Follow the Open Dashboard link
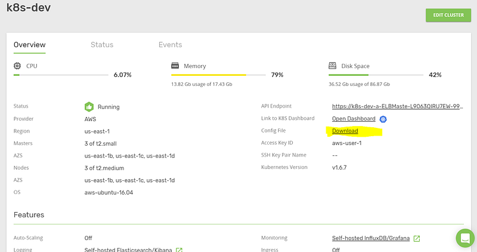Screen dimensions: 477x252 tap(354, 119)
